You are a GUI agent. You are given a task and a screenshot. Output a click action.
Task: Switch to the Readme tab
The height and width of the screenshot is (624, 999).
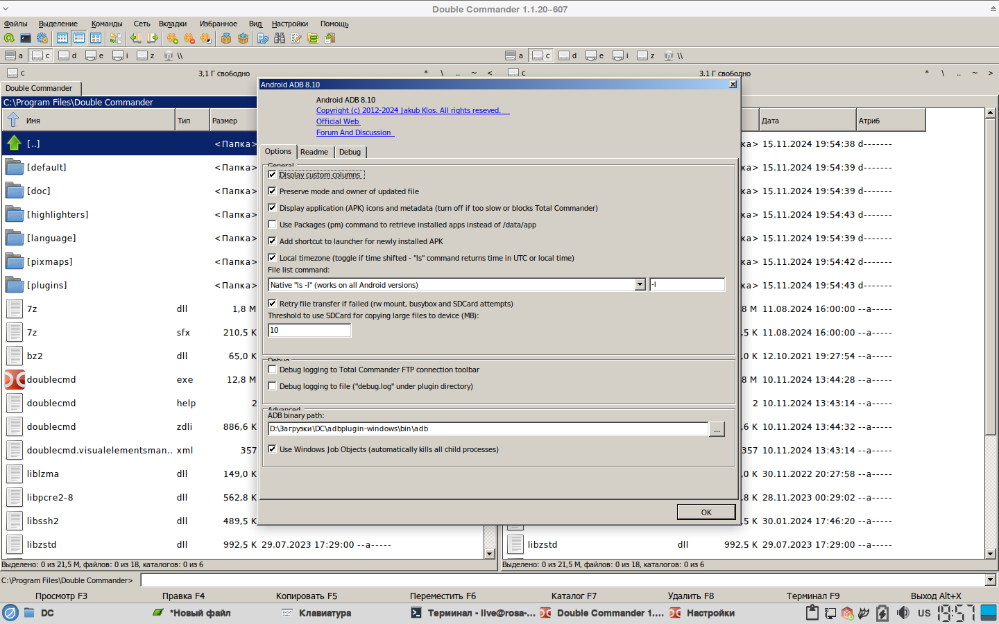point(314,152)
